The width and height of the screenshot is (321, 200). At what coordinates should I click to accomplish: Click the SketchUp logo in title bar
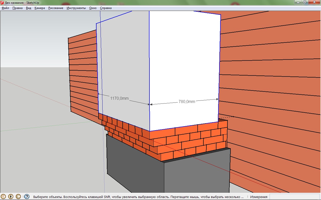click(x=2, y=2)
